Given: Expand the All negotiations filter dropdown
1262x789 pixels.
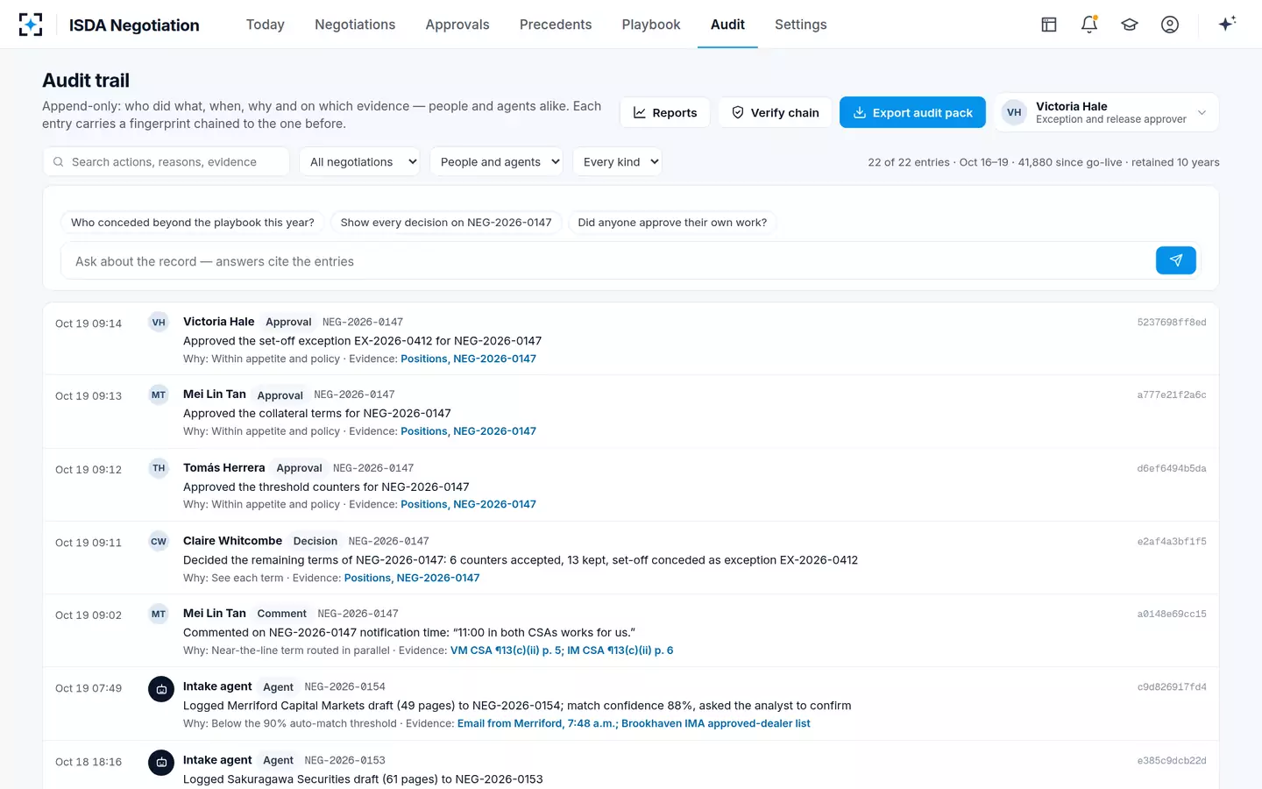Looking at the screenshot, I should coord(359,162).
